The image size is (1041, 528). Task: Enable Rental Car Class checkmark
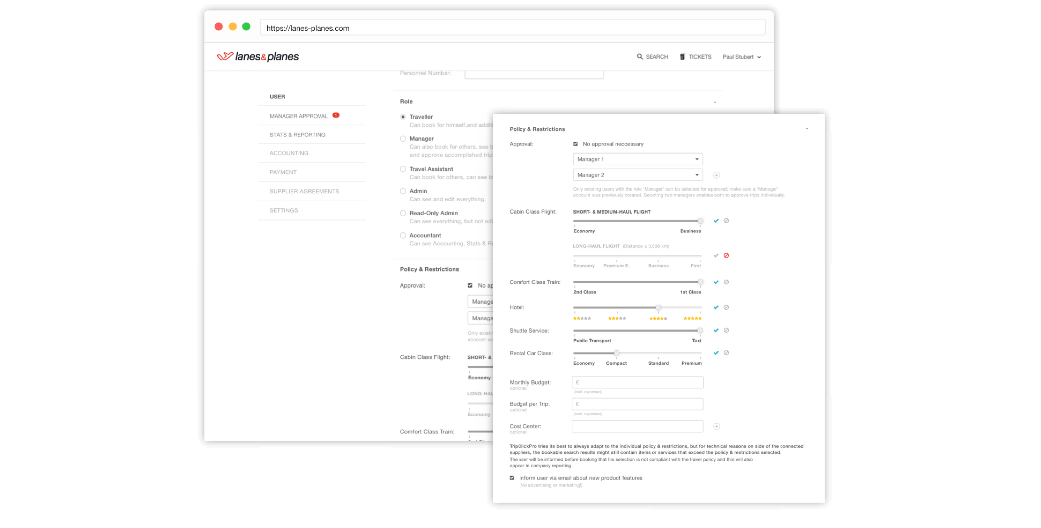pos(716,353)
